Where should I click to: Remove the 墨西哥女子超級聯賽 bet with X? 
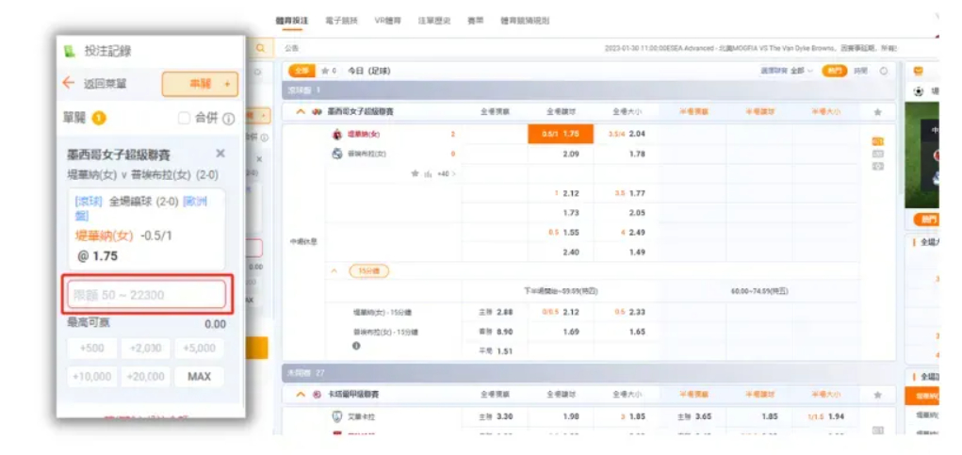(220, 153)
